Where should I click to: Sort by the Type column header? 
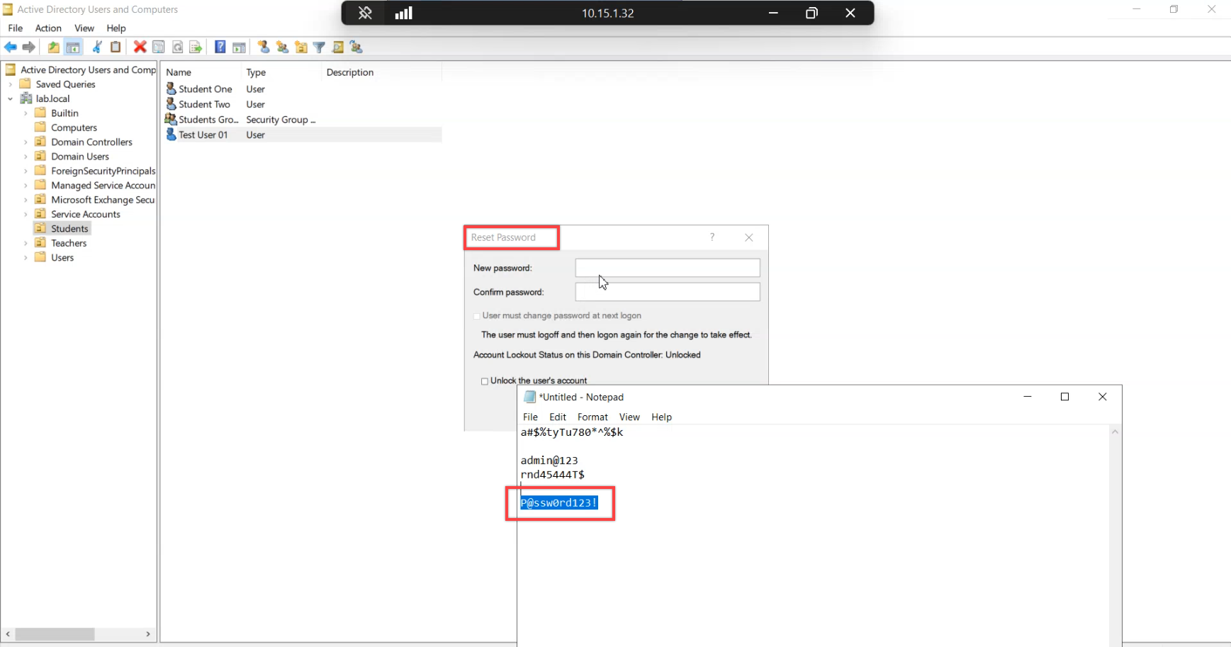coord(281,72)
